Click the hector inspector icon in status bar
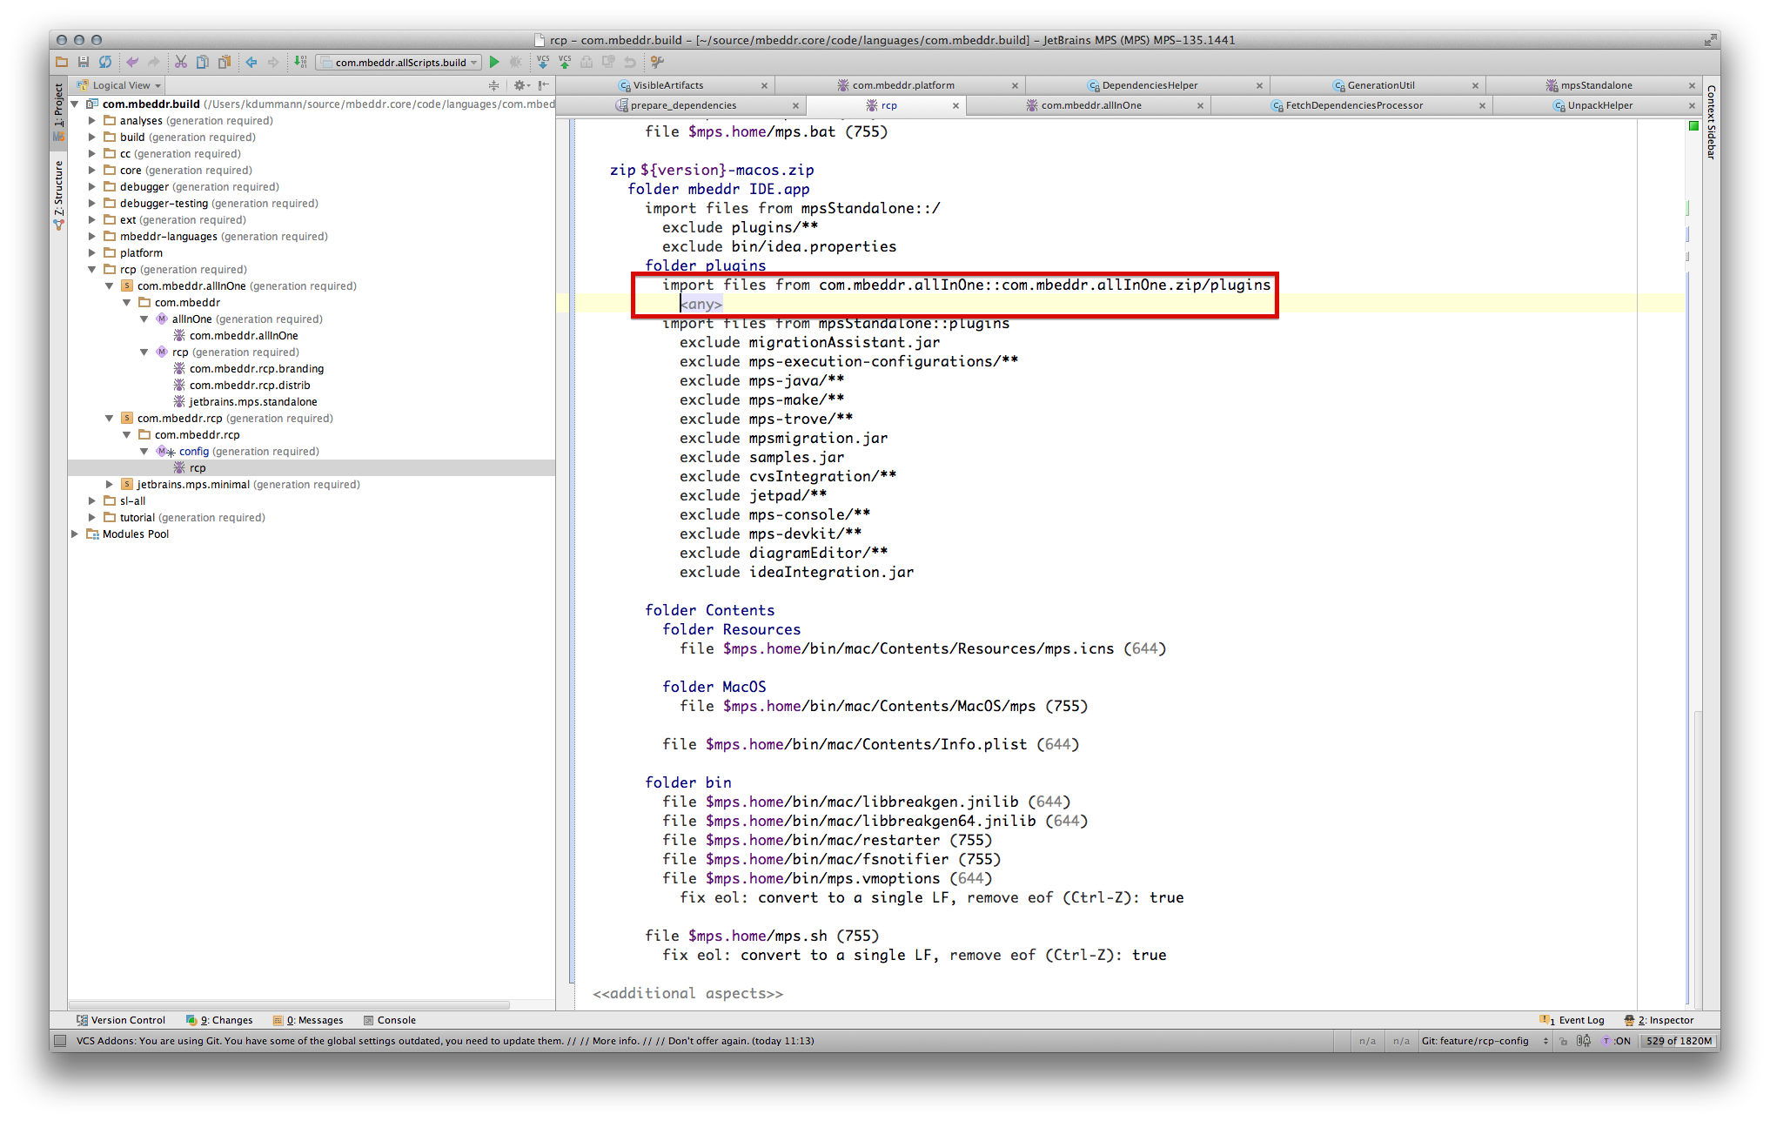Screen dimensions: 1770x1121 coord(1584,1041)
